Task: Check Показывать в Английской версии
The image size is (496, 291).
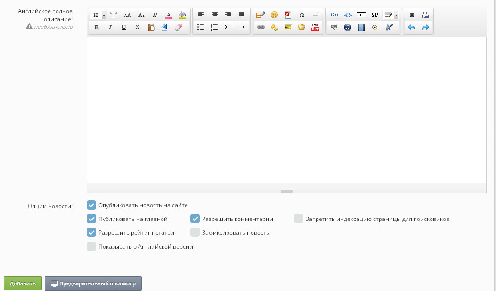Action: click(91, 246)
